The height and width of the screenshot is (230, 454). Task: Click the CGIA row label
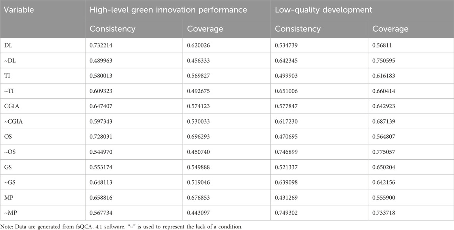(11, 106)
